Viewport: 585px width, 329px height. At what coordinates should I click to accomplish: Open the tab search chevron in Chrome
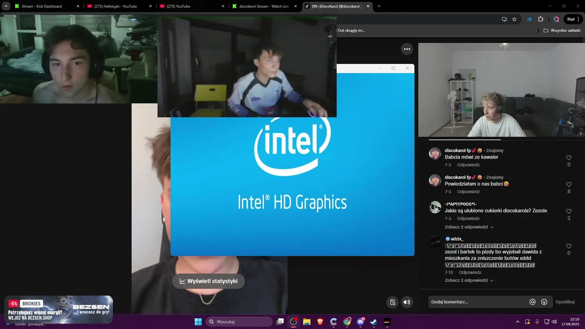(6, 6)
